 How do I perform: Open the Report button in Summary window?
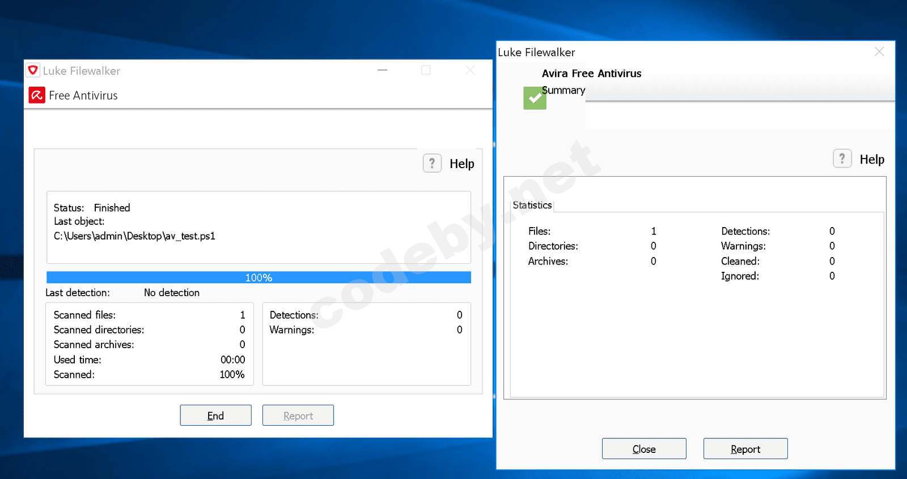[x=745, y=449]
